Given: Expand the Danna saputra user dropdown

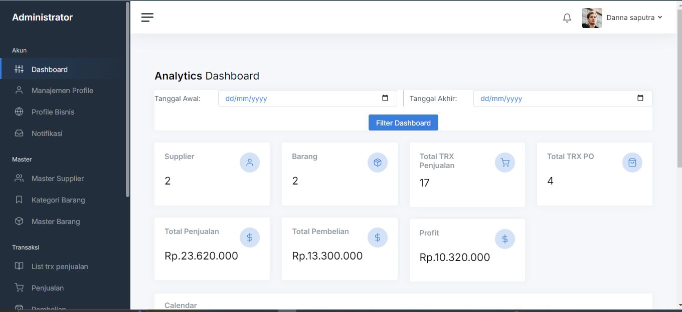Looking at the screenshot, I should coord(634,17).
